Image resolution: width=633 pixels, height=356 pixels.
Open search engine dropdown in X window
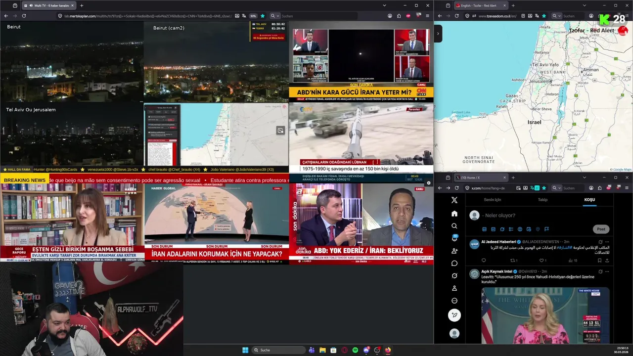pyautogui.click(x=556, y=188)
